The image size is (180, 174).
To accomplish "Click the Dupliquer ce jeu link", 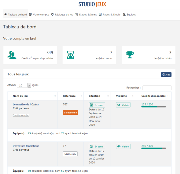I will pyautogui.click(x=21, y=115).
